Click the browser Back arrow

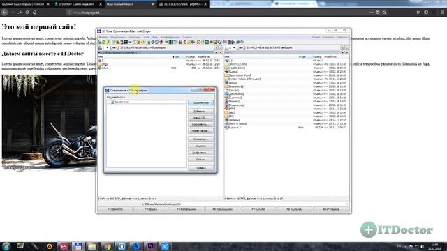tap(5, 13)
